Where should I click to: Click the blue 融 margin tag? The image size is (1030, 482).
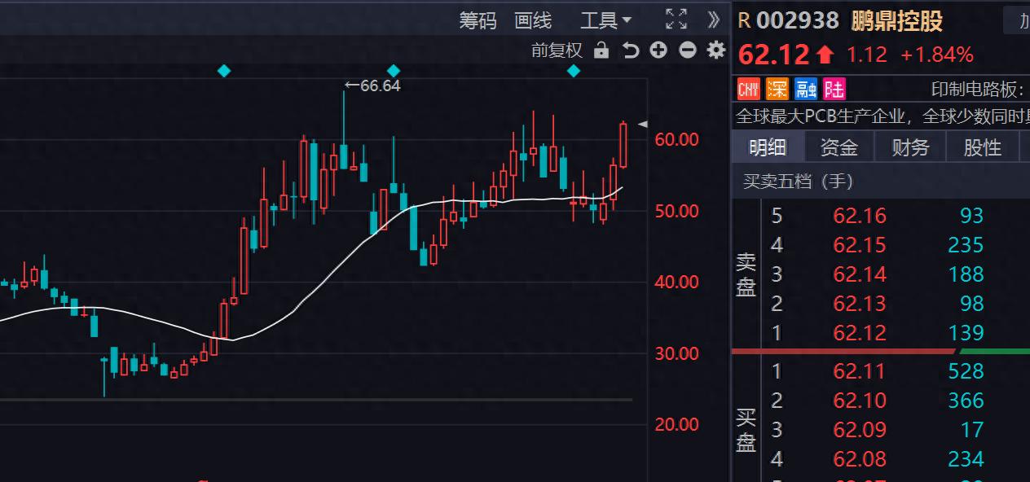[x=806, y=89]
